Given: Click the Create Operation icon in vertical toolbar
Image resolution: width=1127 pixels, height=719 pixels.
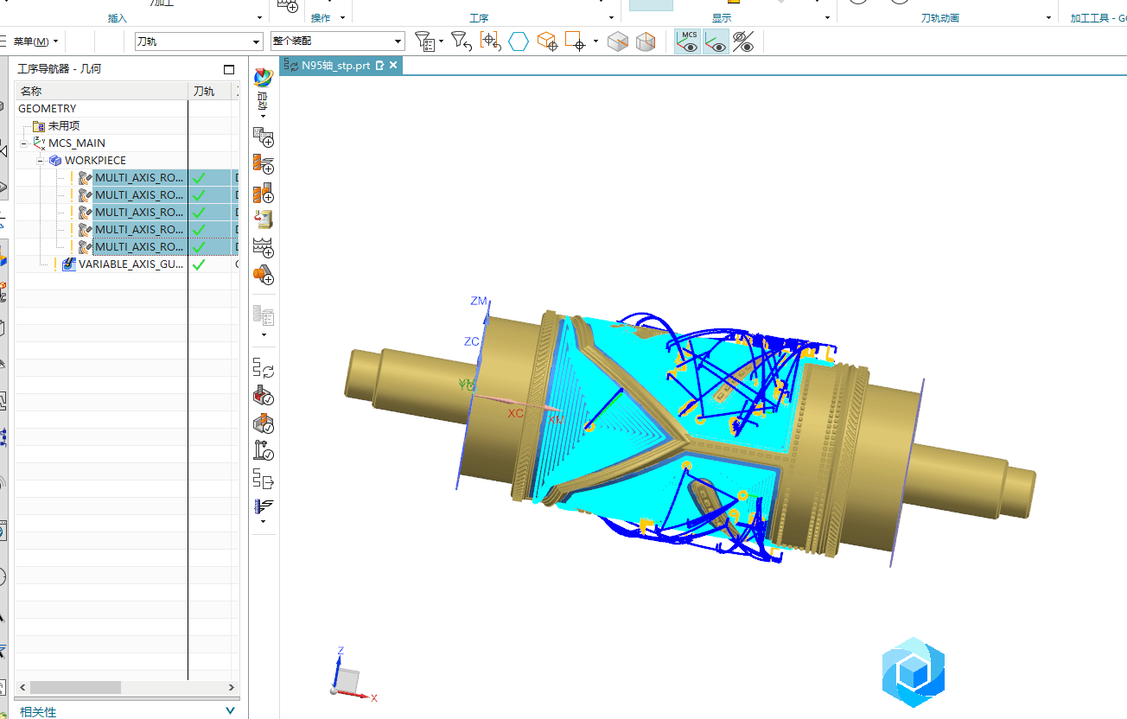Looking at the screenshot, I should coord(263,164).
